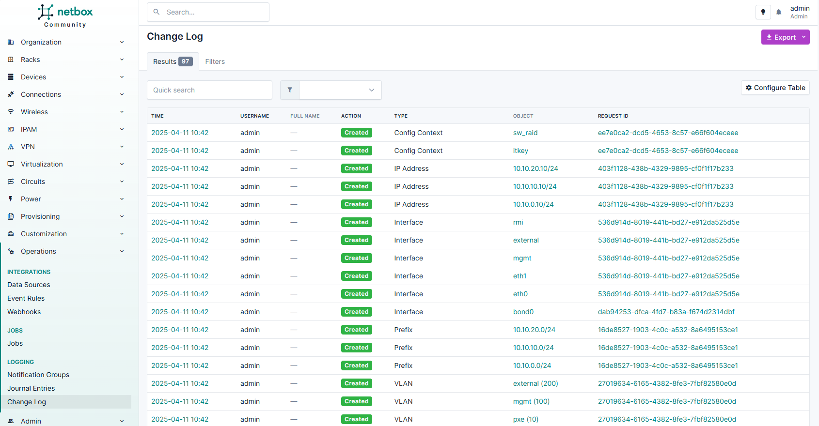Viewport: 819px width, 426px height.
Task: Click the filter funnel icon
Action: point(290,90)
